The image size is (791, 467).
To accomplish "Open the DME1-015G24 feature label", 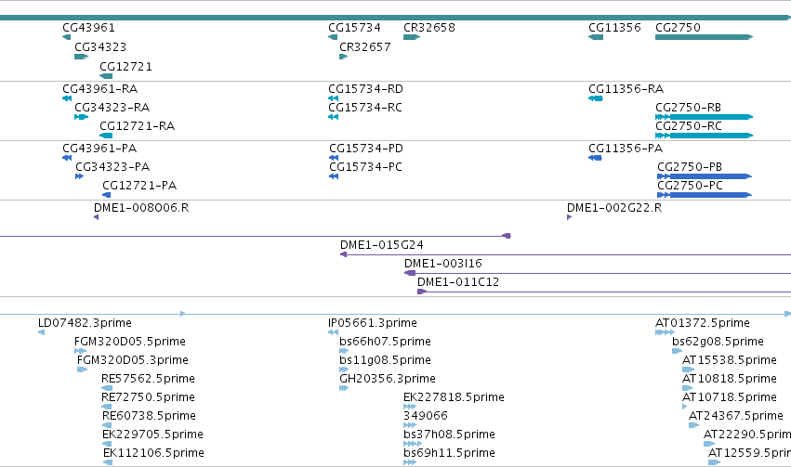I will tap(382, 245).
